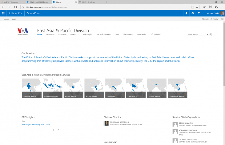Viewport: 225px width, 145px height.
Task: Add this page to browser favorites
Action: pos(197,7)
